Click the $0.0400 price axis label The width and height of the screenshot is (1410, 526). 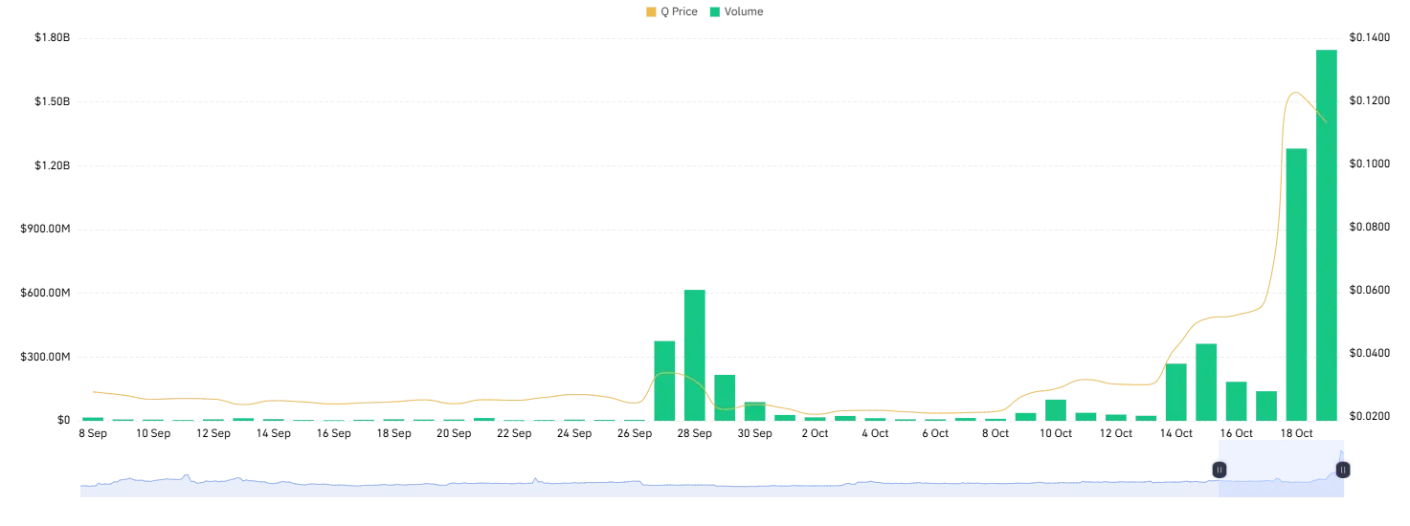pyautogui.click(x=1369, y=354)
